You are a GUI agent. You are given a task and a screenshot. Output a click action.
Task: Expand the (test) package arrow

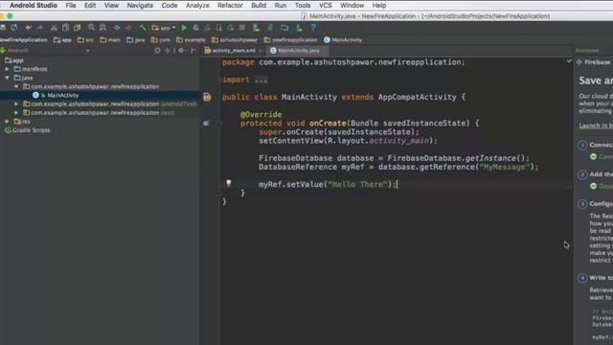16,113
